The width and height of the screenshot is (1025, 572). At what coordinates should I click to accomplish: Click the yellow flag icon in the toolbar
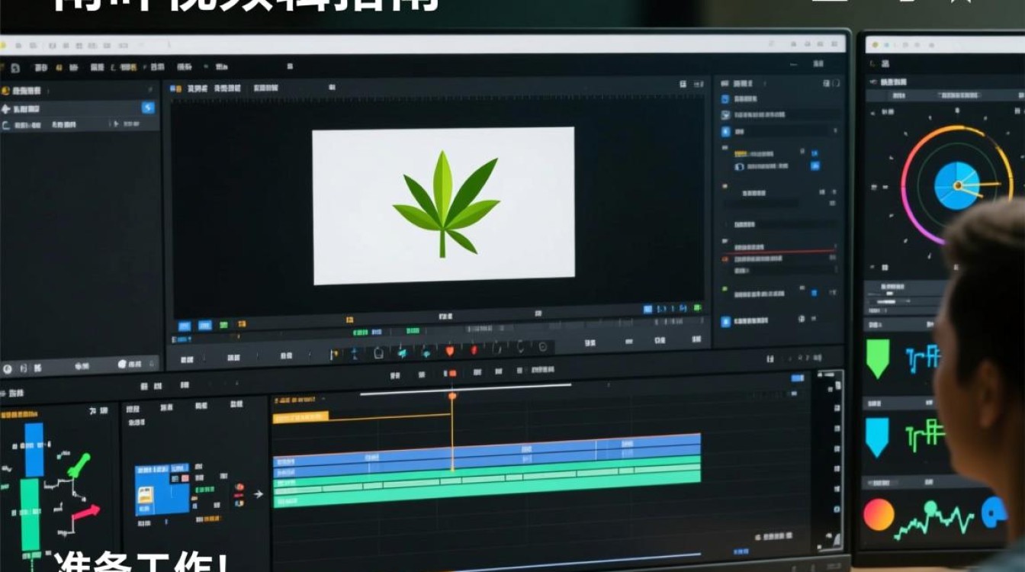(x=334, y=354)
